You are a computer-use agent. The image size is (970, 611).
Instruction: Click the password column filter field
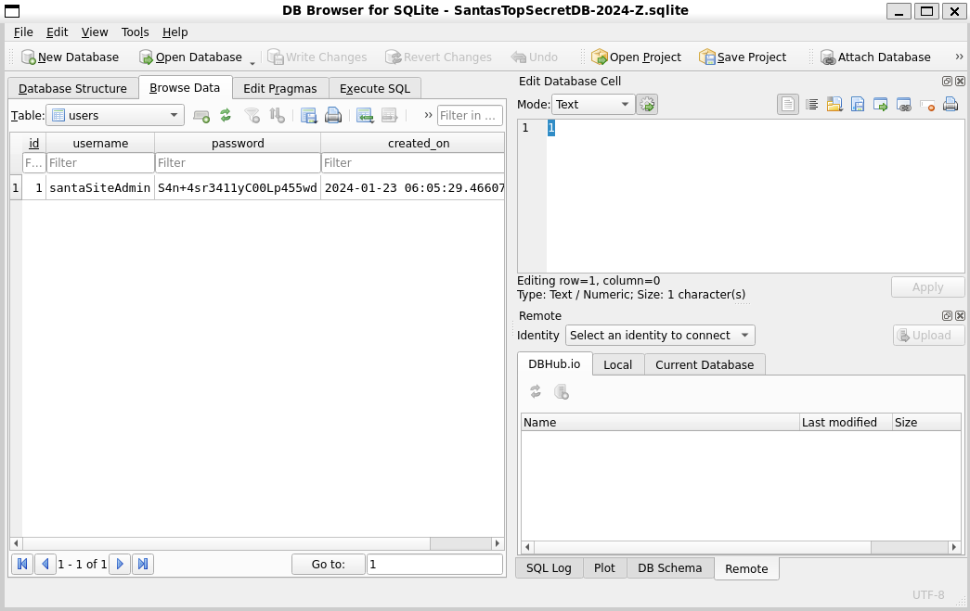(x=238, y=162)
